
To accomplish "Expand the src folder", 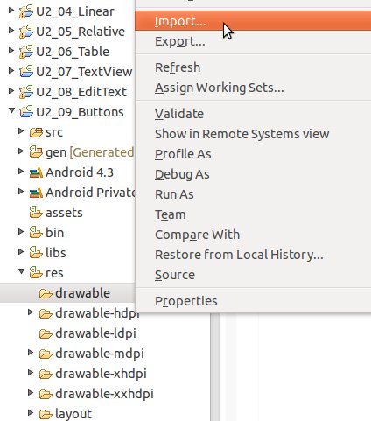I will click(x=21, y=130).
